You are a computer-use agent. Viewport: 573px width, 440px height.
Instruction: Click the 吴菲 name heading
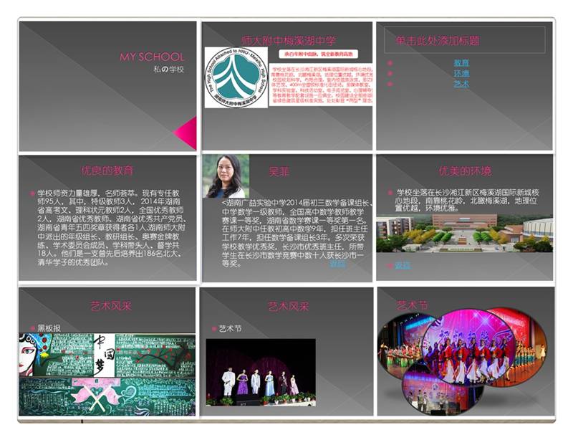pos(279,171)
